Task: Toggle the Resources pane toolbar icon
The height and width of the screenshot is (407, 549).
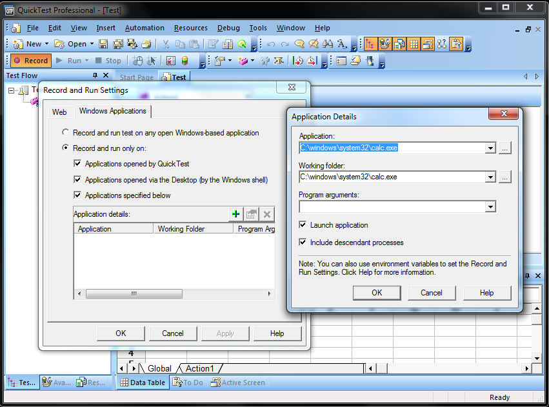Action: tap(399, 44)
